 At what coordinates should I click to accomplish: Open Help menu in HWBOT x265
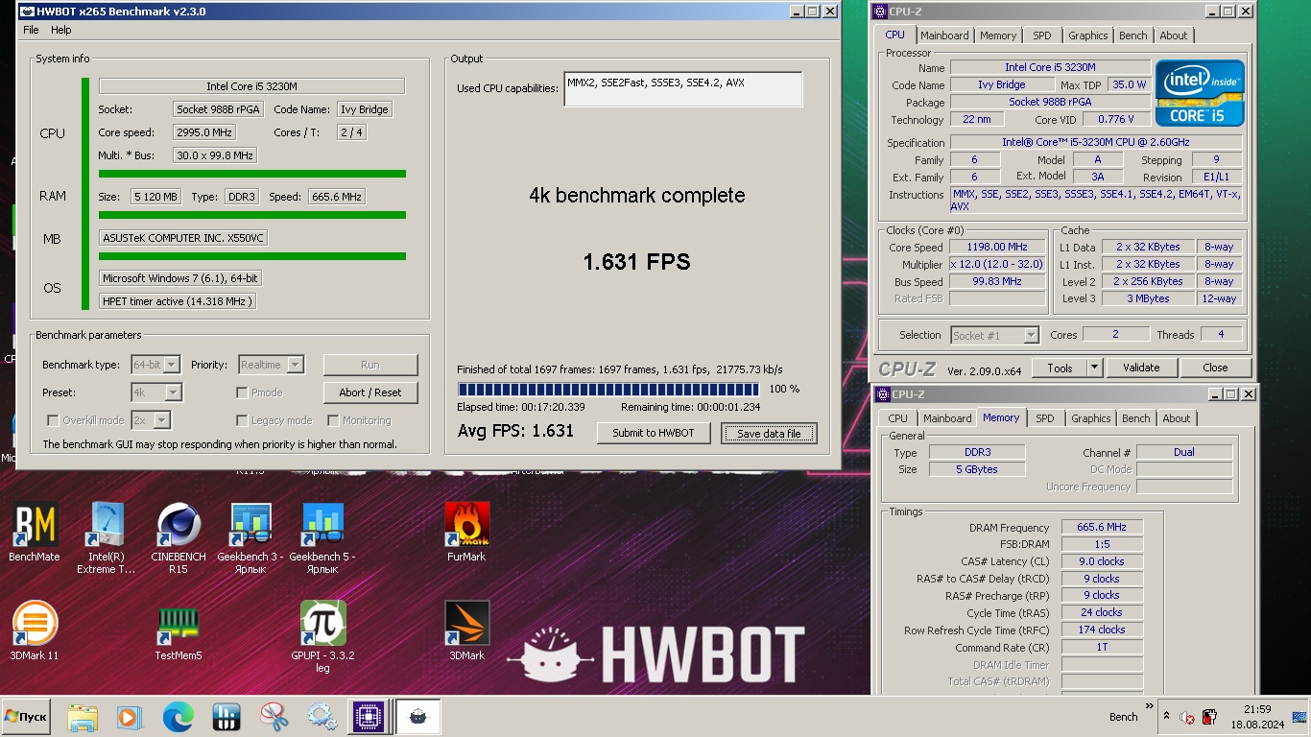tap(61, 30)
